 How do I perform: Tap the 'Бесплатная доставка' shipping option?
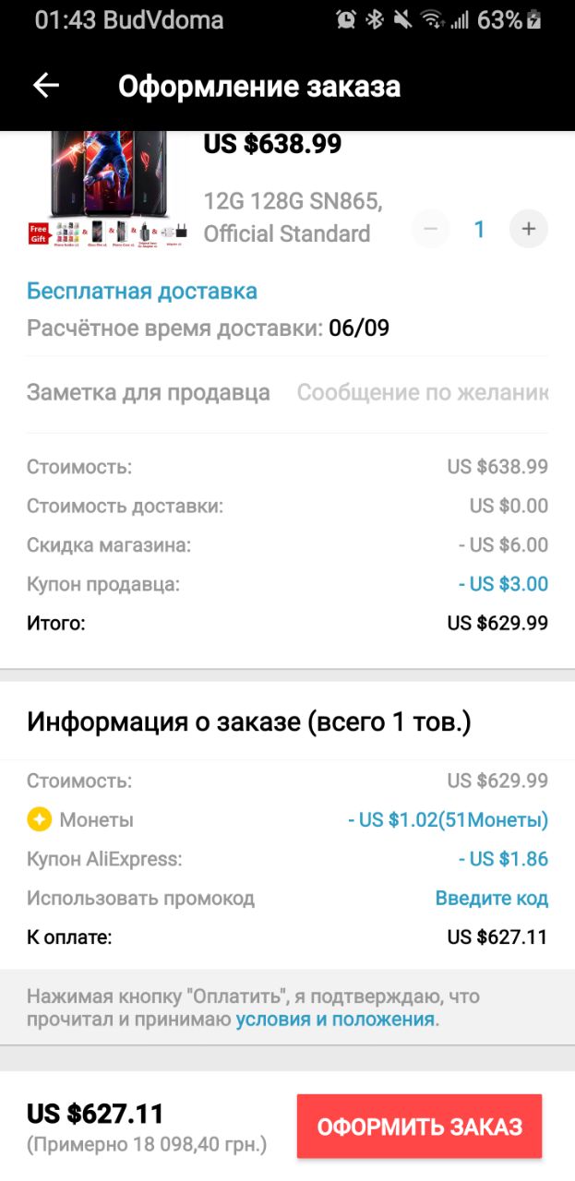[x=142, y=292]
